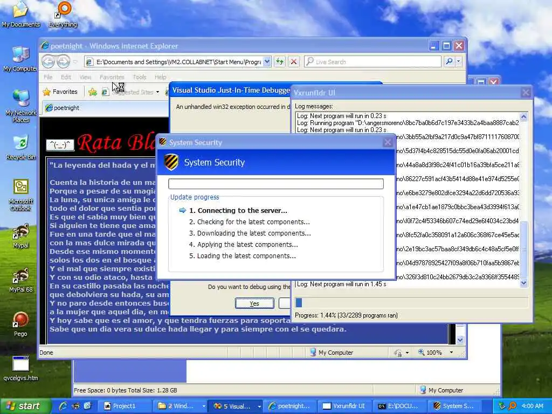
Task: Open address bar dropdown in IE
Action: 267,61
